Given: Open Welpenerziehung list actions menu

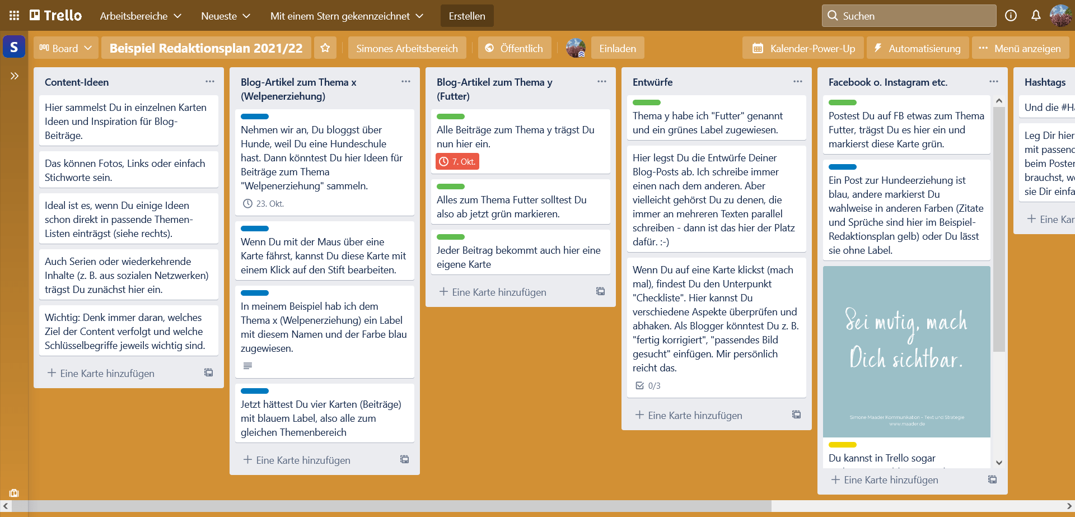Looking at the screenshot, I should [406, 82].
